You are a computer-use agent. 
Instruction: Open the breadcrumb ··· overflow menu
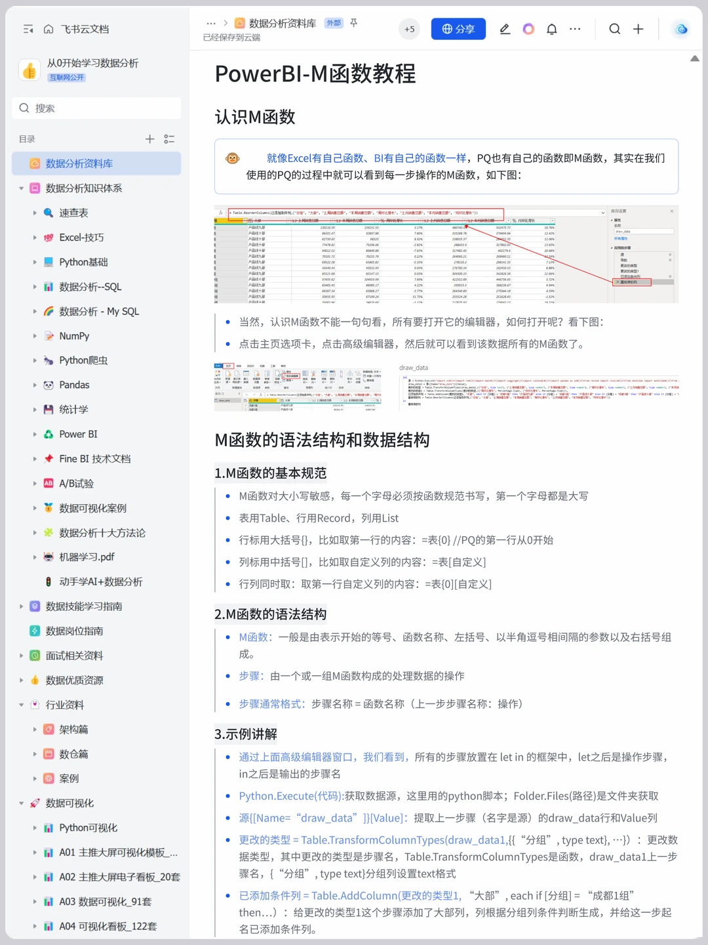click(x=211, y=23)
